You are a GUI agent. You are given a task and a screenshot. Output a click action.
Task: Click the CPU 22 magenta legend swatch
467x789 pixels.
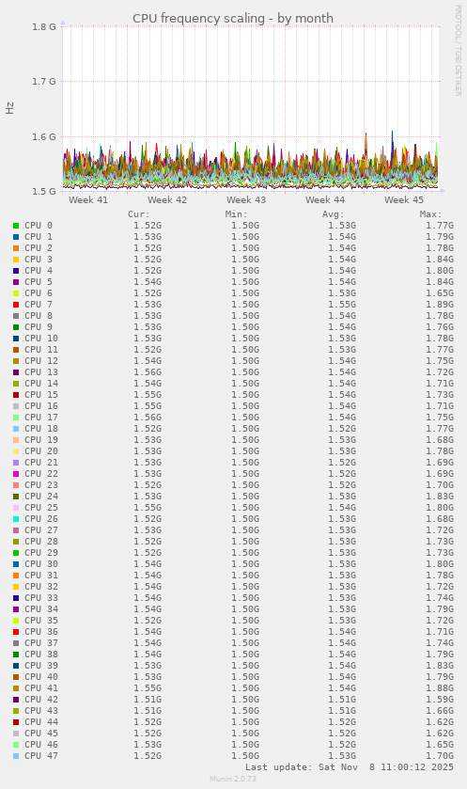coord(16,474)
